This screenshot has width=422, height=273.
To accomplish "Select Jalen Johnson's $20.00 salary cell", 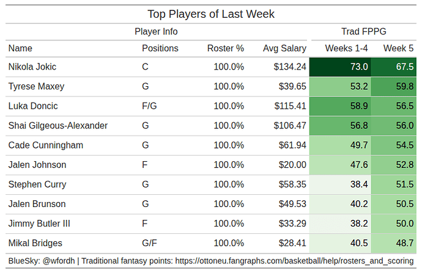I will (x=291, y=165).
